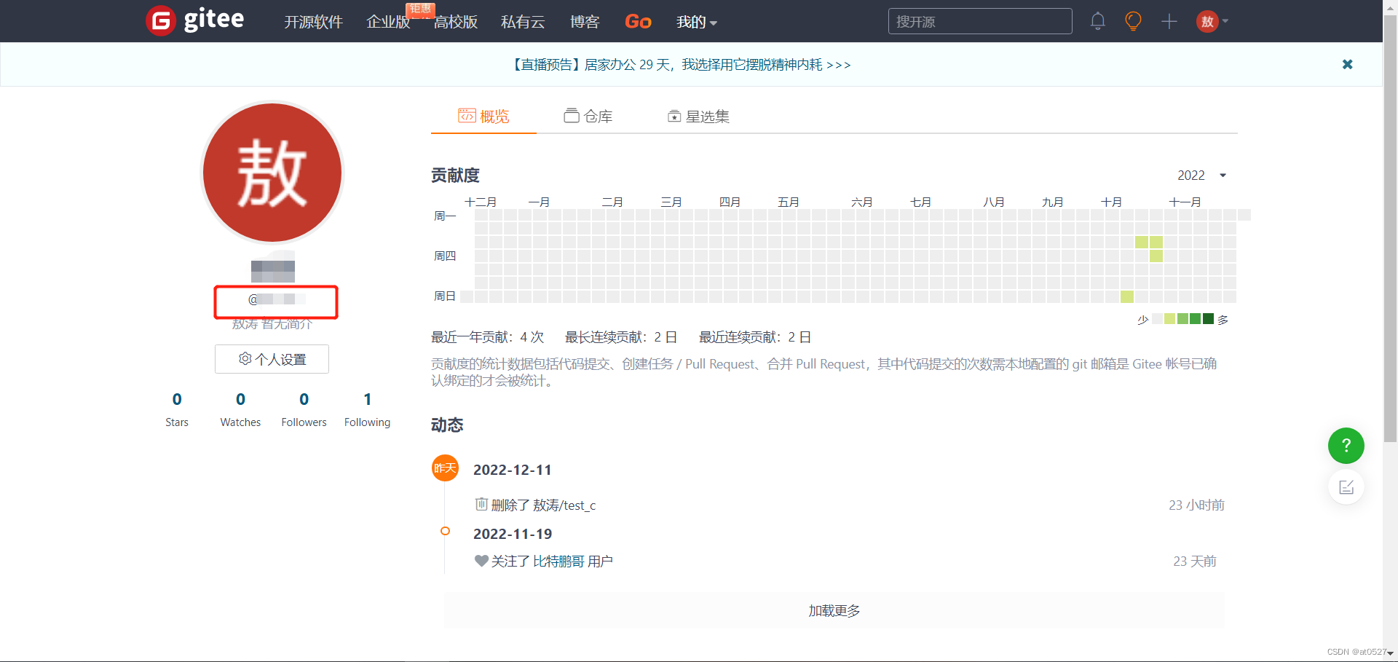Screen dimensions: 1398x662
Task: Open the 博客 menu item
Action: [585, 22]
